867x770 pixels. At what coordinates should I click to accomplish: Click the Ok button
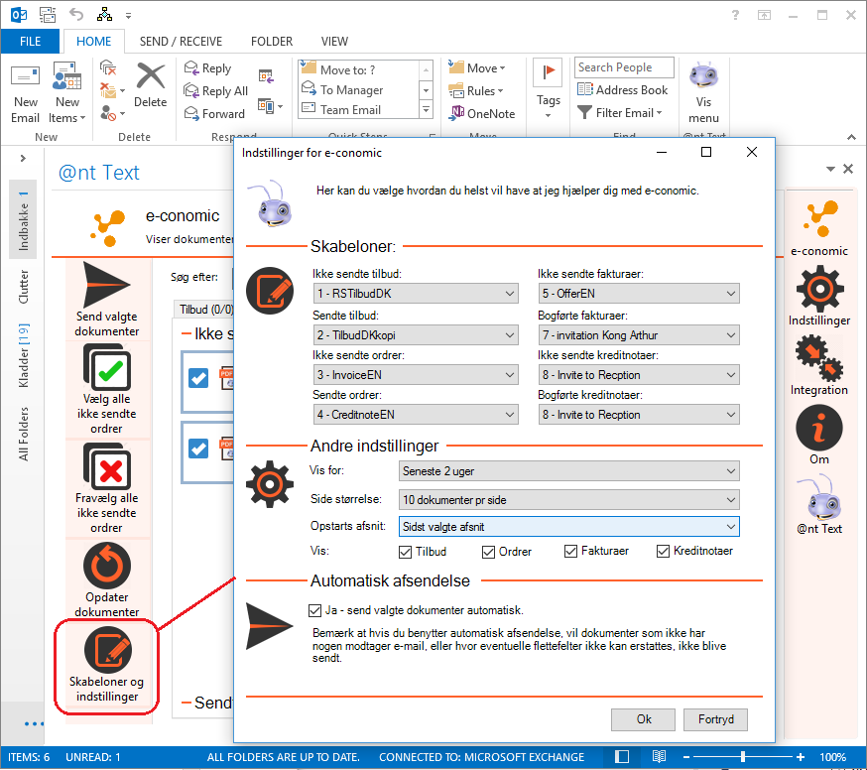click(643, 719)
